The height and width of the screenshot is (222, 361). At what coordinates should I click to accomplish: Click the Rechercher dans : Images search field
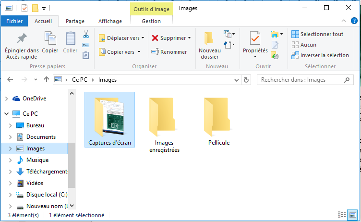coord(305,80)
